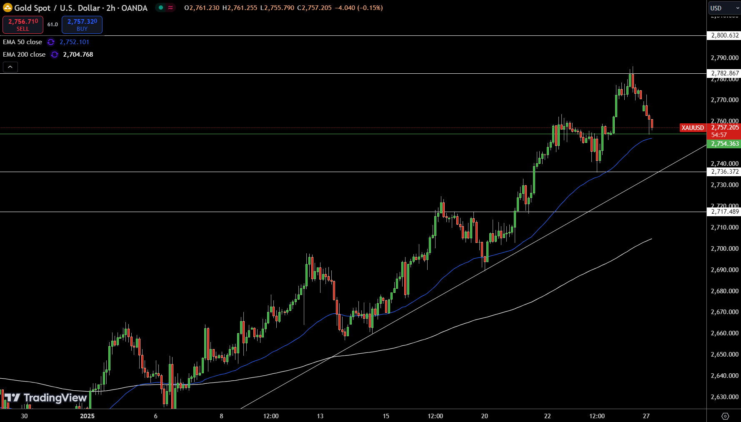The image size is (741, 422).
Task: Click the date 20 on time axis
Action: 484,416
